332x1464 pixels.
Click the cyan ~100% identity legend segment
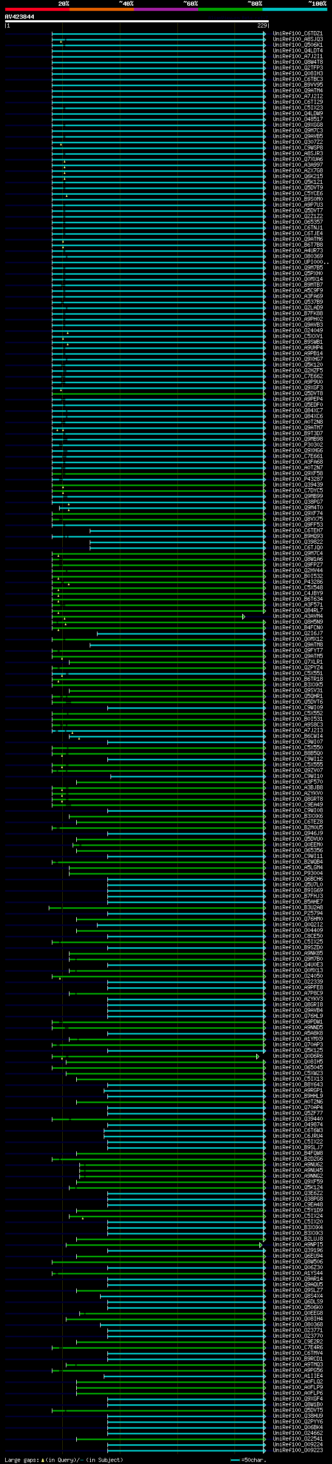[295, 9]
